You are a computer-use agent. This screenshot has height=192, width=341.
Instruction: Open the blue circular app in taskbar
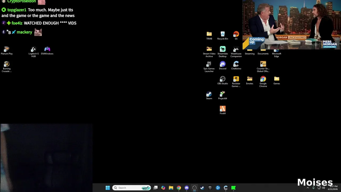(218, 188)
